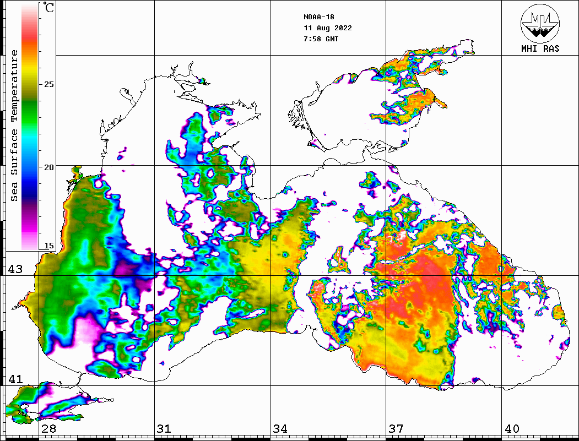The height and width of the screenshot is (441, 579).
Task: Click the 'NOAA-18' satellite label
Action: (x=318, y=17)
